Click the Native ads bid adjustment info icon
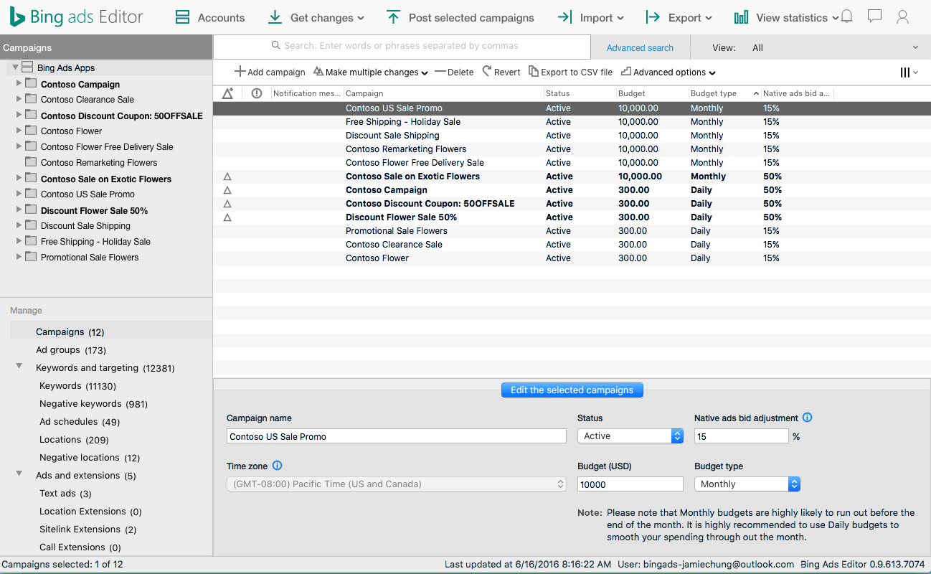Viewport: 931px width, 574px height. pyautogui.click(x=808, y=417)
